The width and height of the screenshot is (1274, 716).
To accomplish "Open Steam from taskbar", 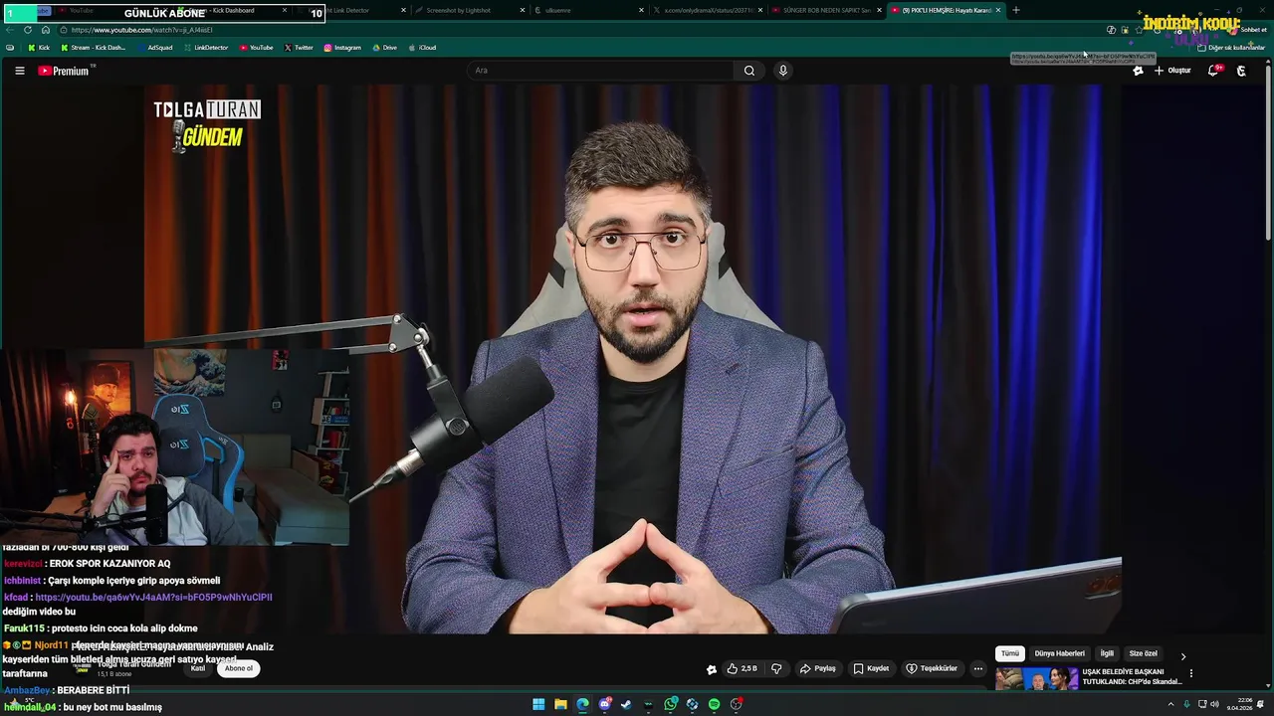I will click(626, 704).
